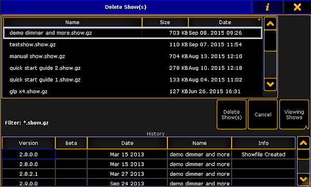
Task: Select glp x4.show.gz file
Action: [133, 91]
